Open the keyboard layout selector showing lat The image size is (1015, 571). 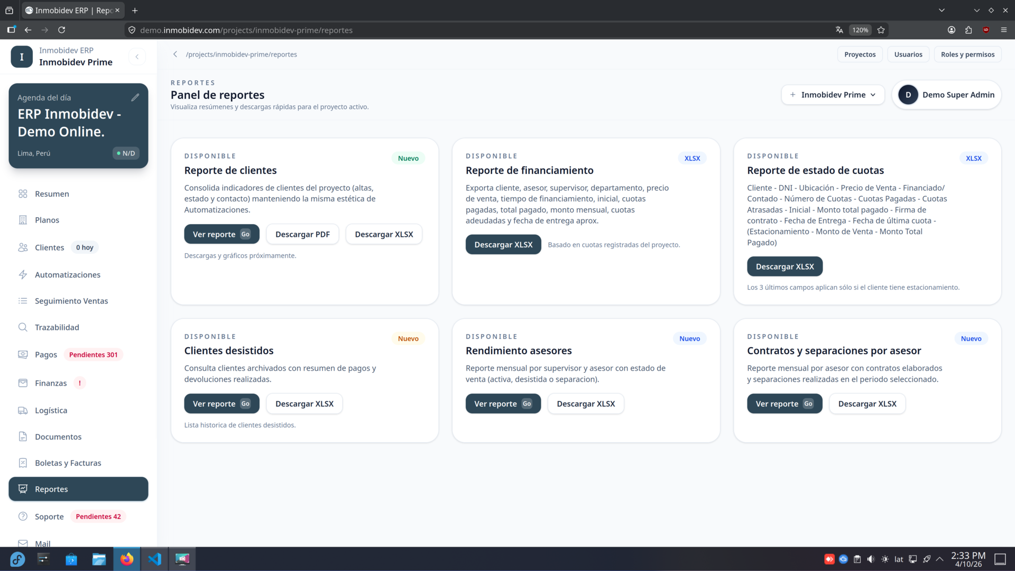pos(899,559)
